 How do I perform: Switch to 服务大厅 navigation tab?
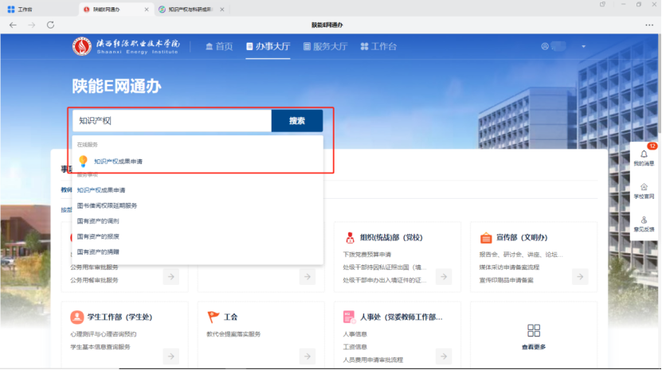pyautogui.click(x=325, y=46)
